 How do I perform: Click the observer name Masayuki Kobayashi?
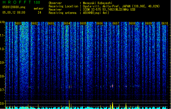(x=97, y=3)
